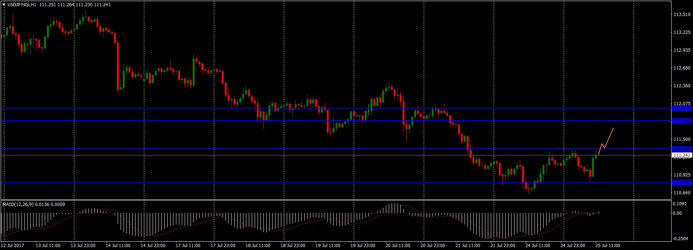Screen dimensions: 693x250
Task: Click the 113.510 price scale value
Action: (x=682, y=15)
